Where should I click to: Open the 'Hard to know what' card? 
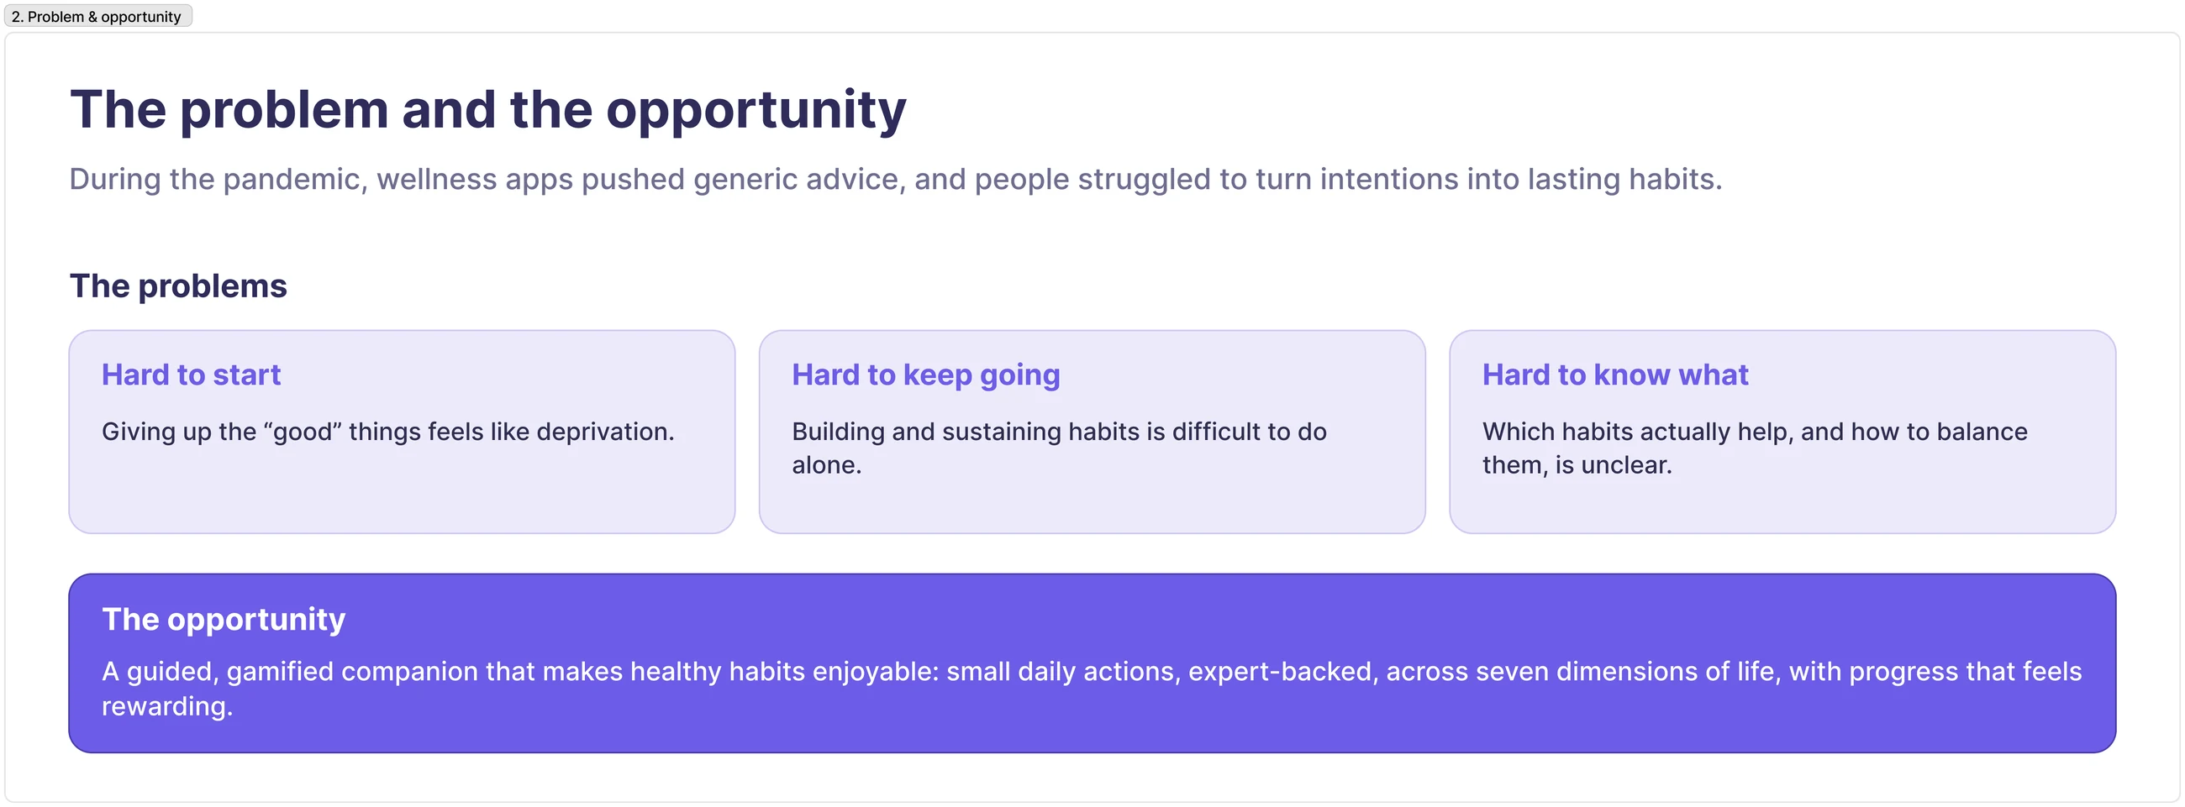point(1782,432)
